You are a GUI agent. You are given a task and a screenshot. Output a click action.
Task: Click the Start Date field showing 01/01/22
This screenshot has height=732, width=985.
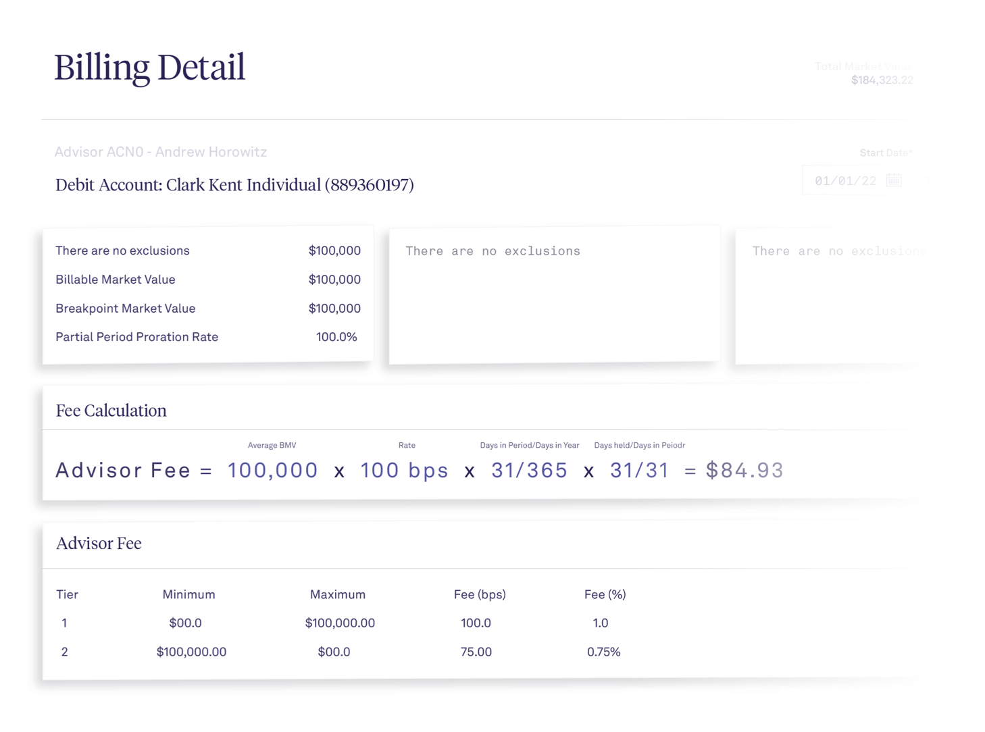click(845, 181)
